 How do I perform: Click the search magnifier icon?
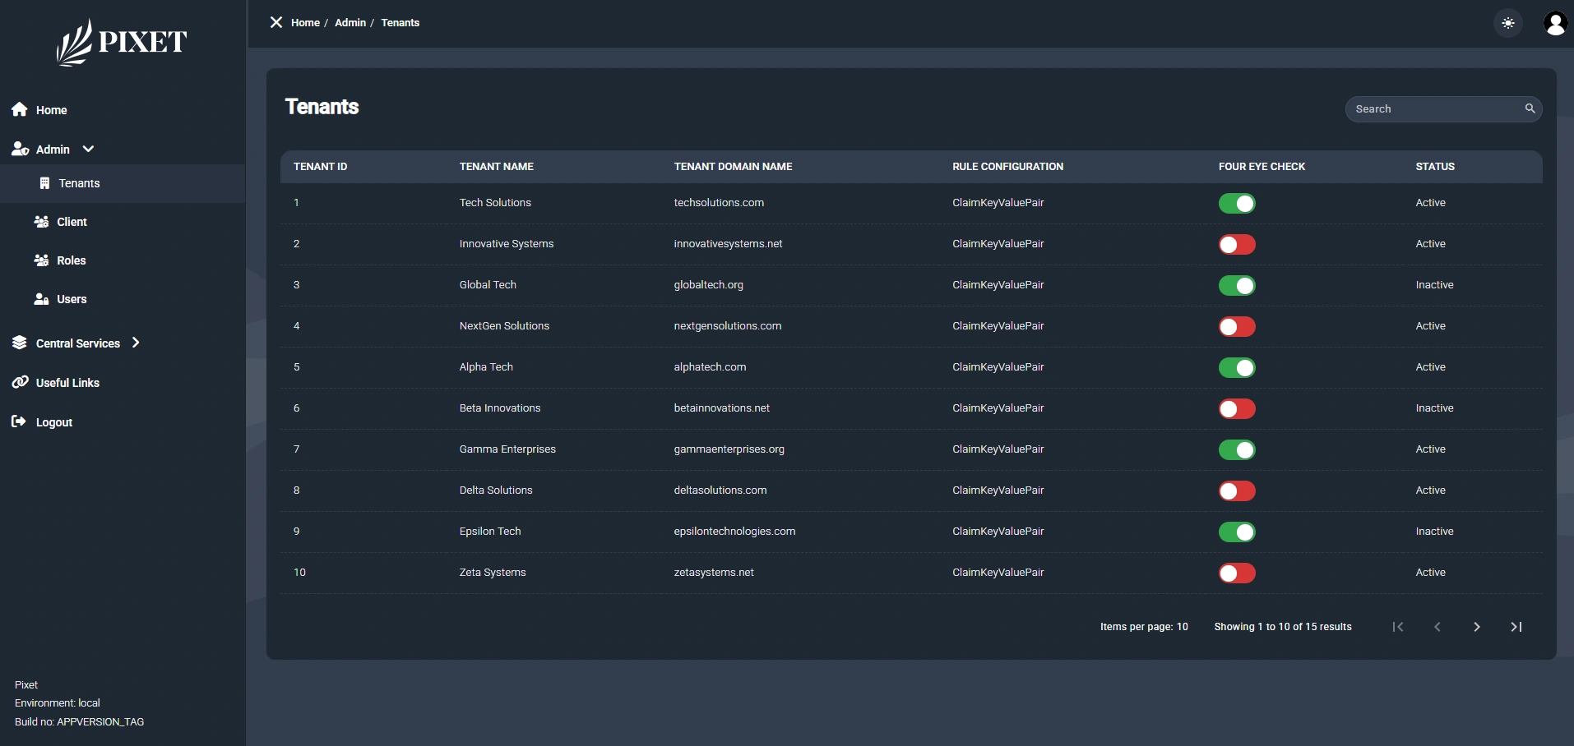pyautogui.click(x=1530, y=108)
